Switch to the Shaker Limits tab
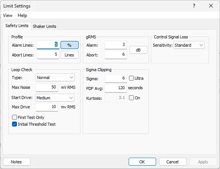The height and width of the screenshot is (169, 220). tap(44, 26)
